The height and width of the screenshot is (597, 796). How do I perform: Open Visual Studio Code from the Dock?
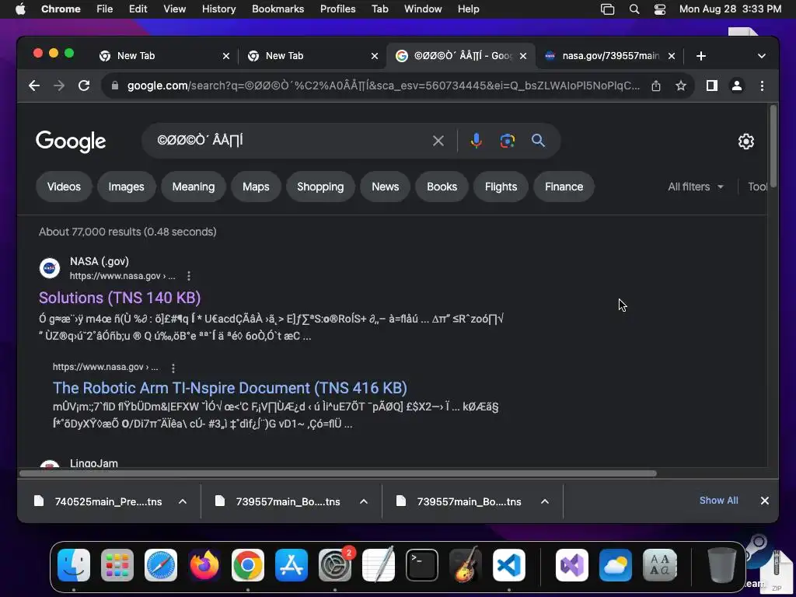point(508,565)
